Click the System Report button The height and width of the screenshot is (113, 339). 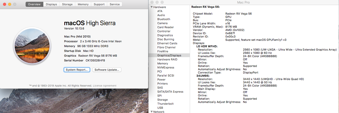pos(77,70)
